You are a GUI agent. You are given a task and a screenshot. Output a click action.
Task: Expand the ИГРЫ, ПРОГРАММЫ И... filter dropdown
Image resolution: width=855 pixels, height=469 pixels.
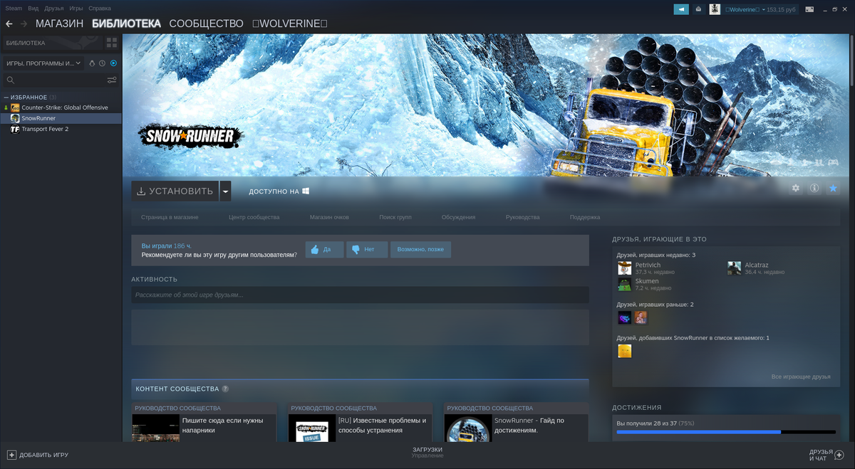tap(43, 63)
